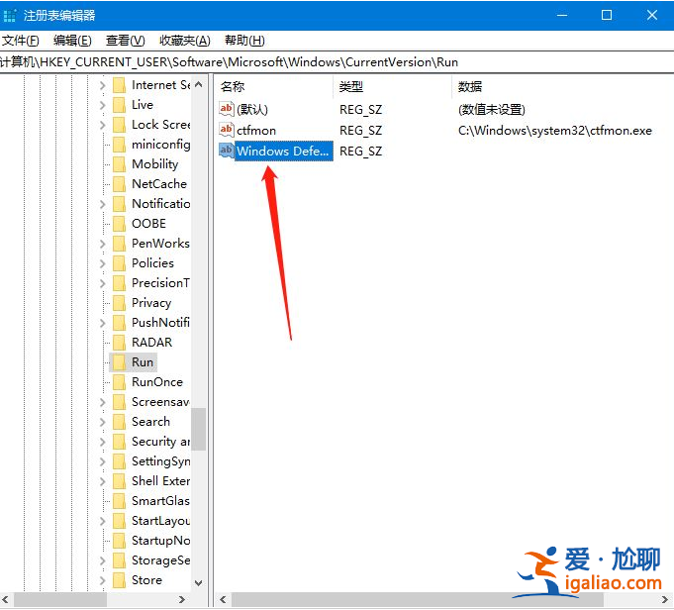Click the Policies folder icon
The height and width of the screenshot is (610, 674).
119,262
